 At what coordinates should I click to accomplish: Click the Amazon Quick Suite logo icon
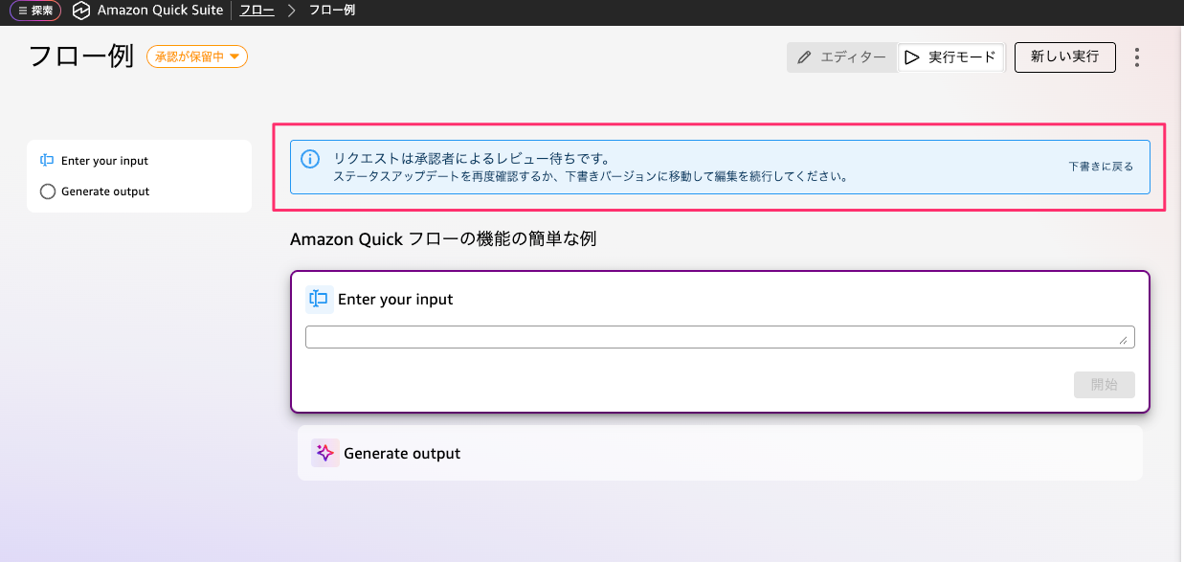click(81, 11)
